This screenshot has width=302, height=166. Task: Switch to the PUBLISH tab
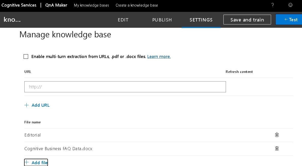(162, 20)
